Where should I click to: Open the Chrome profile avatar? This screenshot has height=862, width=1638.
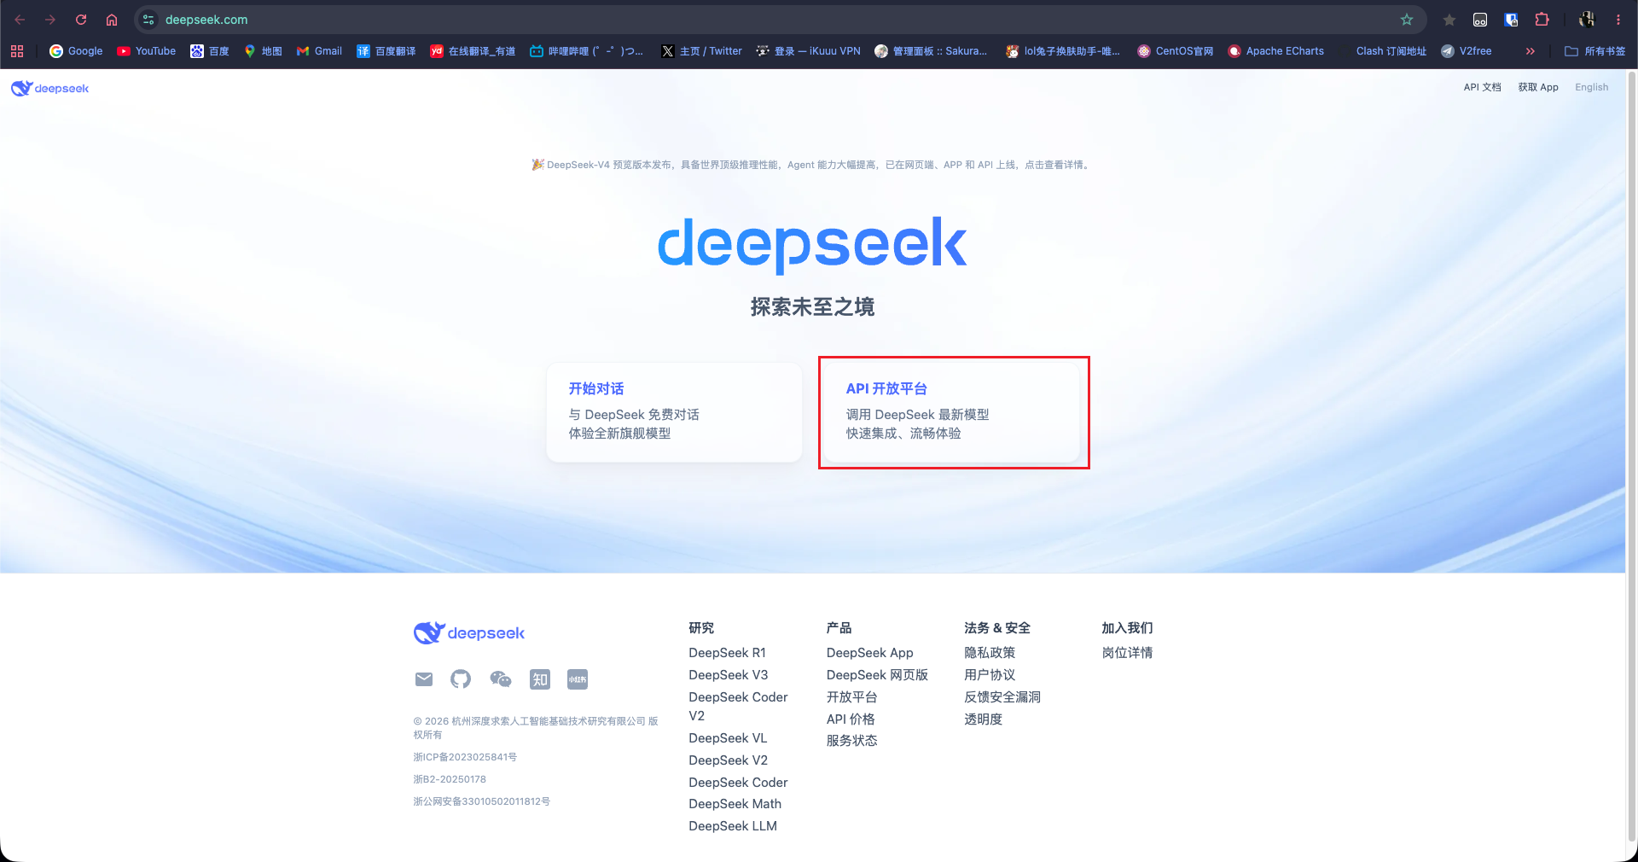click(1587, 20)
